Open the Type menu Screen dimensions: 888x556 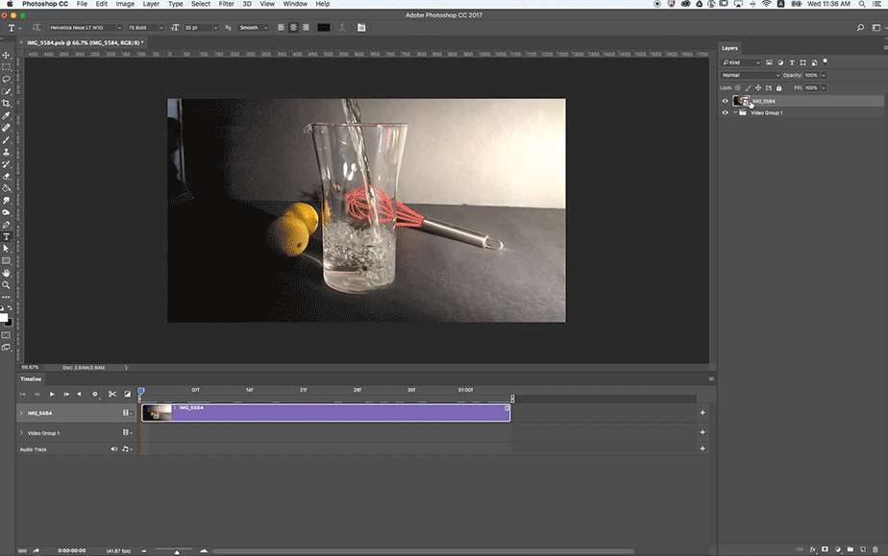coord(176,4)
